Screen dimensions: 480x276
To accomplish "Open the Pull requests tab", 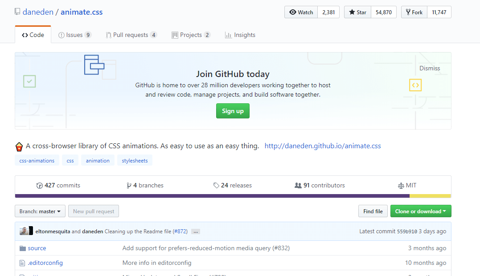I will (131, 35).
